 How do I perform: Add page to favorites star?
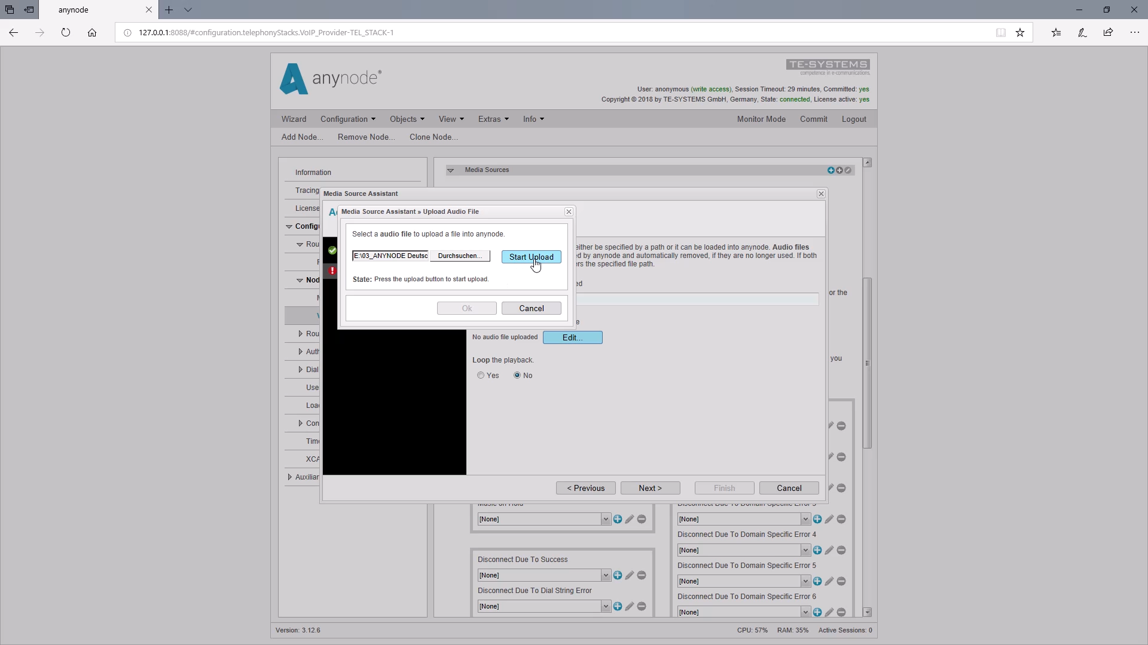click(1020, 33)
